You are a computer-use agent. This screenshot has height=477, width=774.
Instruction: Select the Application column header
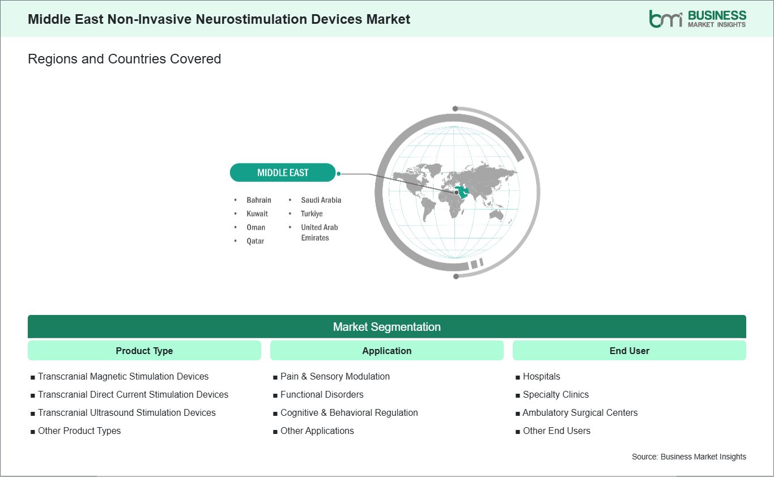click(387, 351)
